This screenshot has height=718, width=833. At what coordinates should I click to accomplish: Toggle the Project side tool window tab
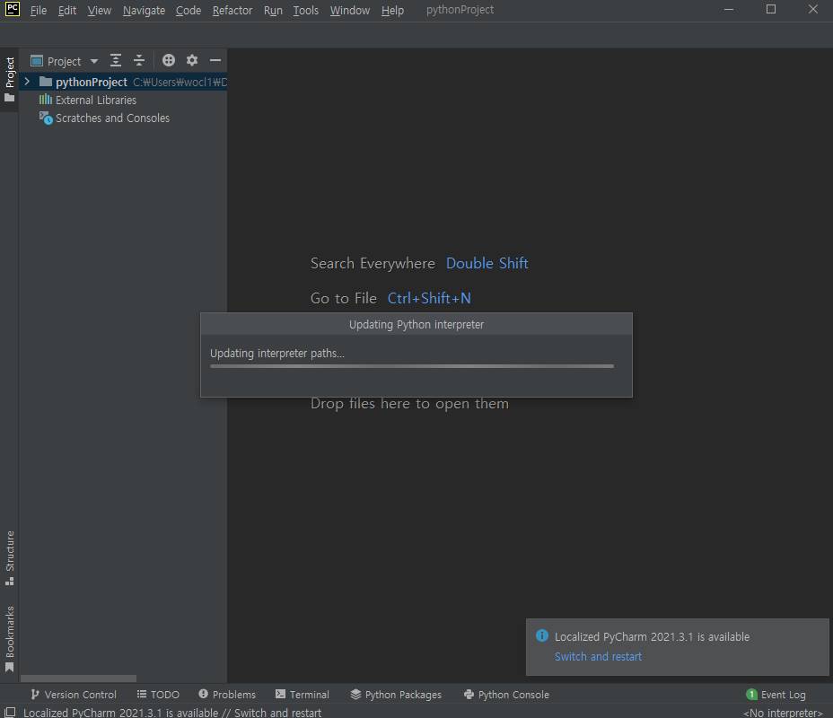pyautogui.click(x=10, y=80)
